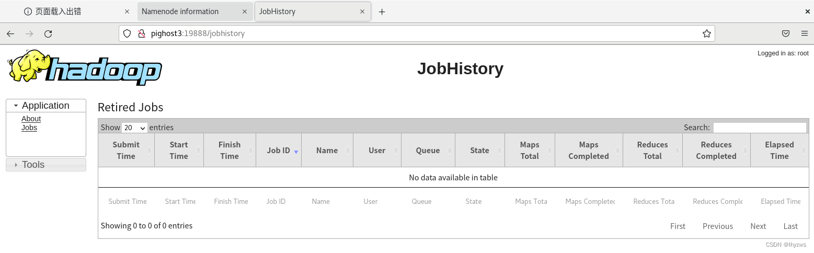Click the JobHistory page title
Viewport: 814px width, 253px height.
[x=460, y=68]
